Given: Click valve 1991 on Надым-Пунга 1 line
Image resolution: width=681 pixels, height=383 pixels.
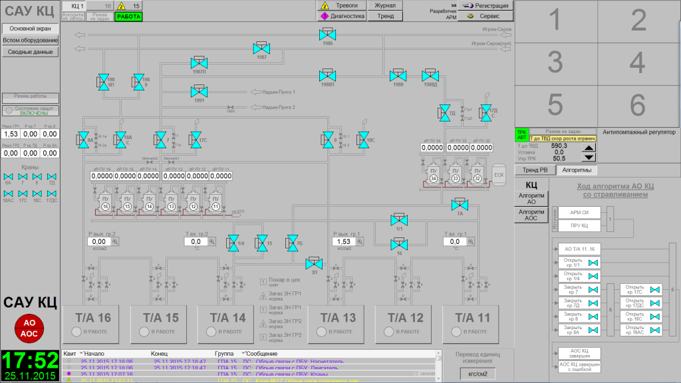Looking at the screenshot, I should coord(200,91).
